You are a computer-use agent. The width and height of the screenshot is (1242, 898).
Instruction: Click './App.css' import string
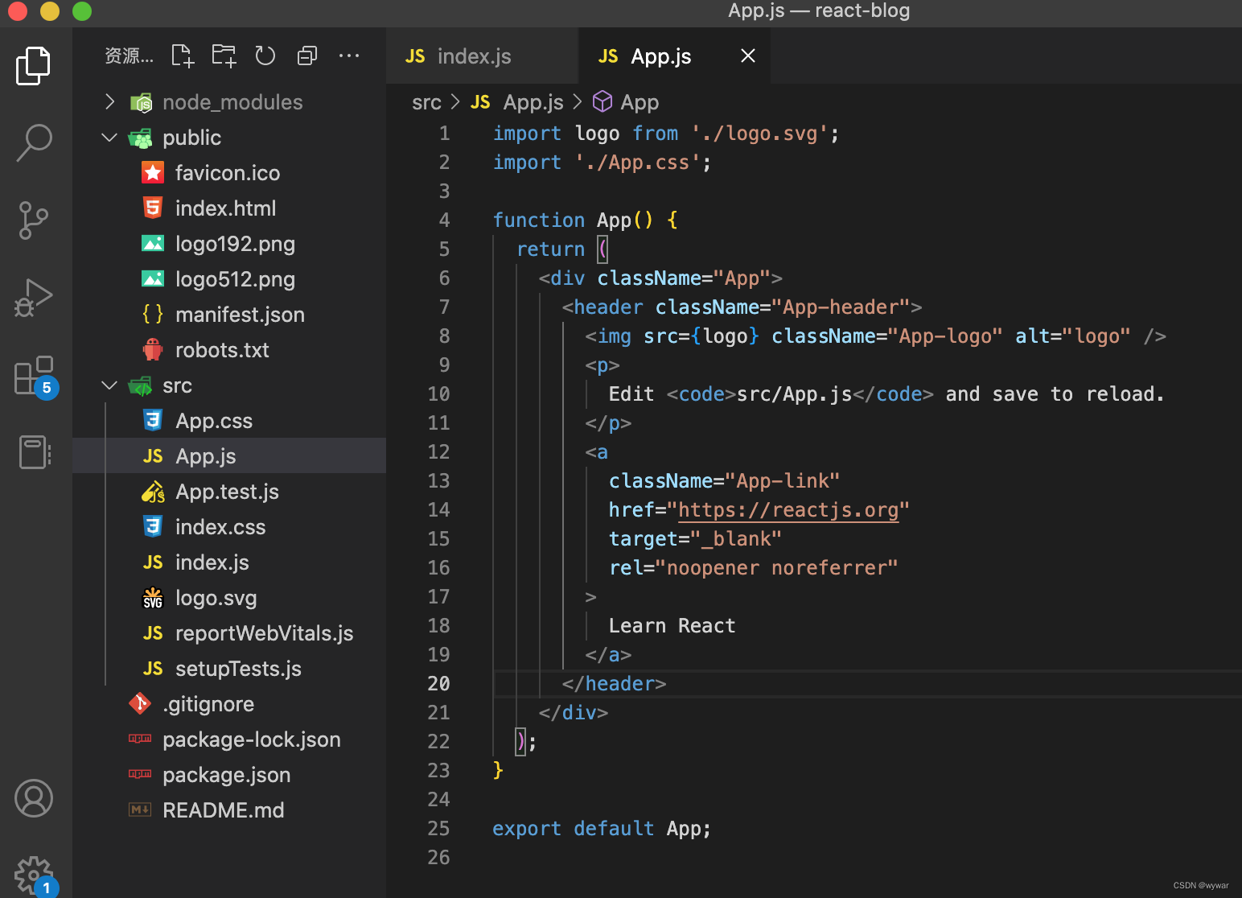(x=638, y=163)
